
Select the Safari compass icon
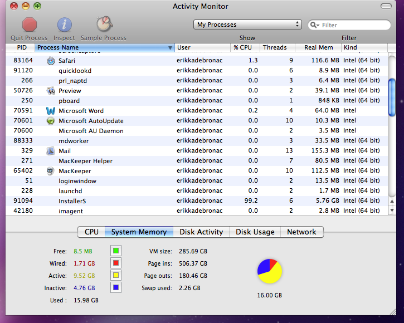pos(51,61)
